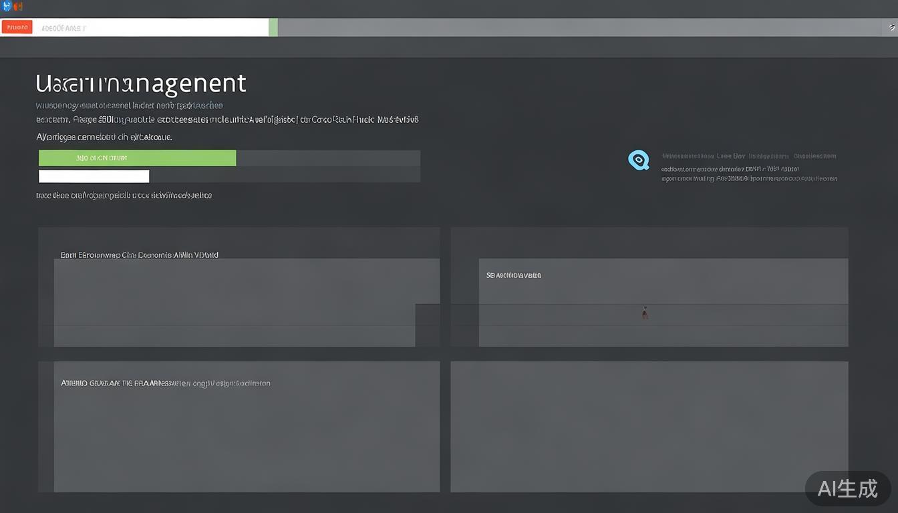The width and height of the screenshot is (898, 513).
Task: Click the white input box below green bar
Action: [x=94, y=176]
